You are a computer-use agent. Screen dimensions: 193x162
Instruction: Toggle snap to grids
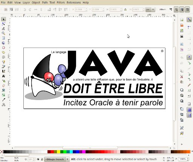point(189,110)
